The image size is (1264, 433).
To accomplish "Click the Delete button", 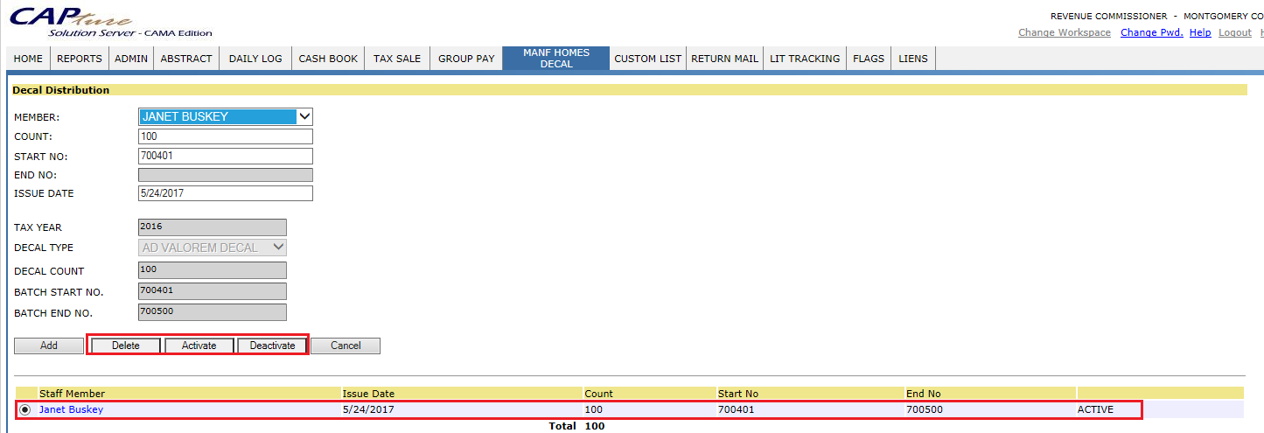I will pyautogui.click(x=125, y=346).
